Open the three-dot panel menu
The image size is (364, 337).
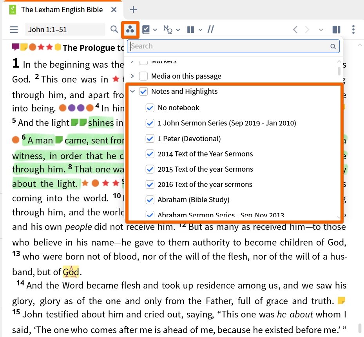point(353,30)
